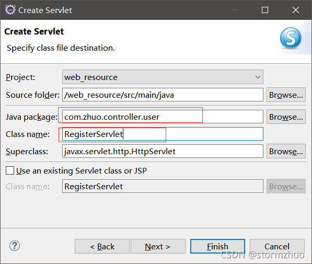Click the 'Specify class file destination.' text
Screen dimensions: 312x264
[61, 48]
